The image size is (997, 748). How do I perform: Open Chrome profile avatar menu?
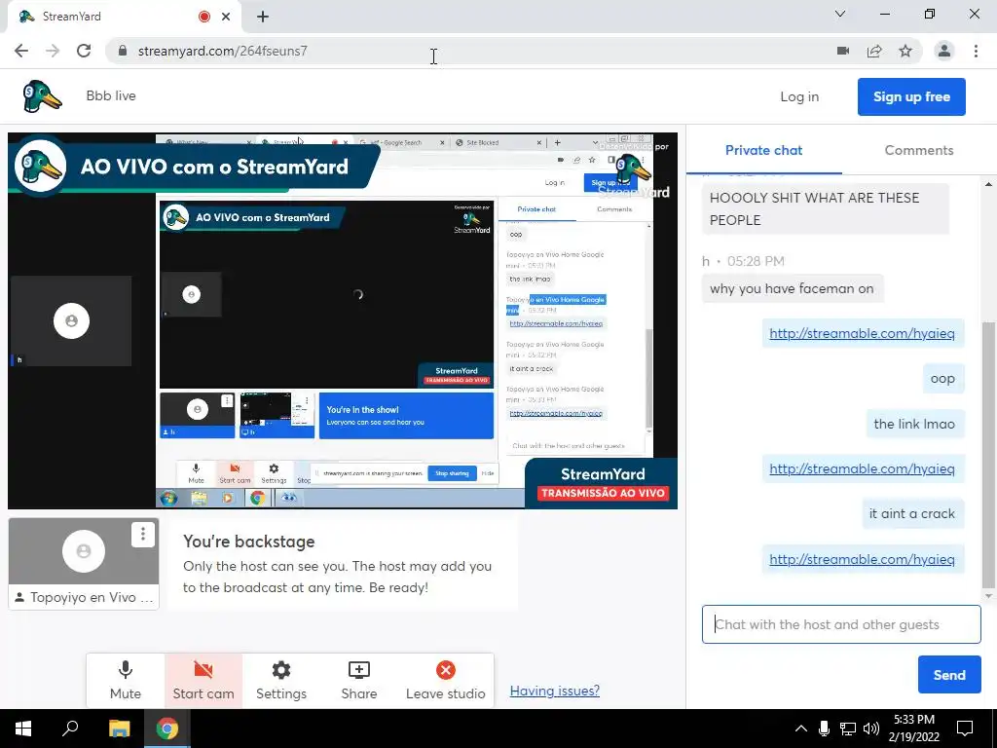[944, 51]
